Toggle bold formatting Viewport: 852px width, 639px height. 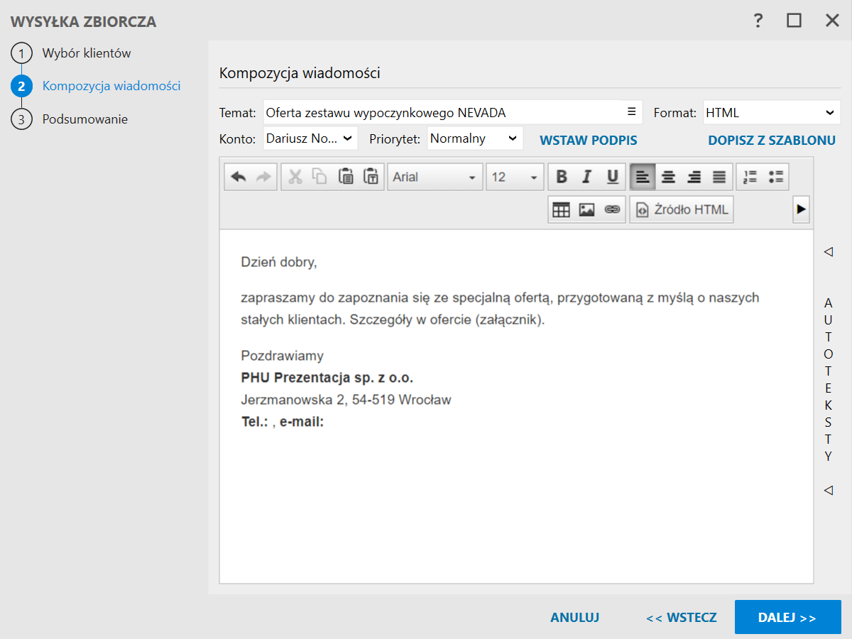pos(562,177)
